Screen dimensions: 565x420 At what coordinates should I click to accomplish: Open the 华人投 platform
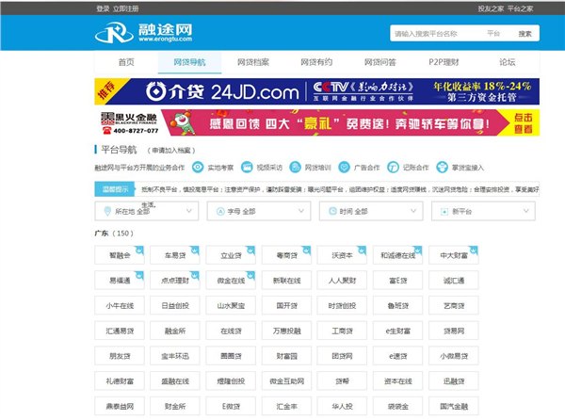(342, 406)
